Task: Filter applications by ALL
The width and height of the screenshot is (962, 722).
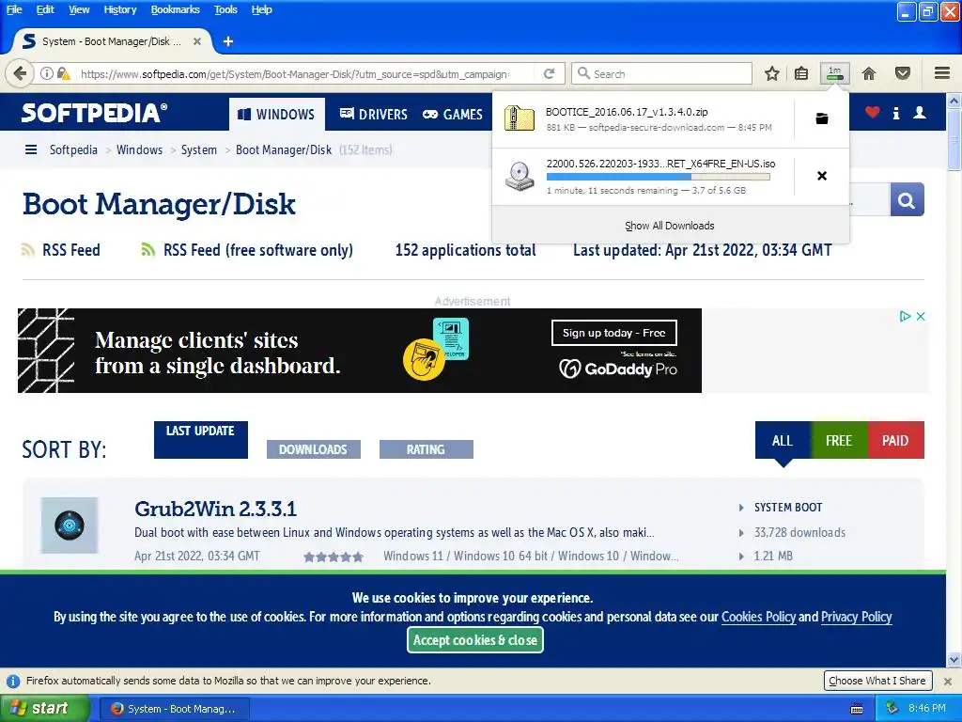Action: click(783, 440)
